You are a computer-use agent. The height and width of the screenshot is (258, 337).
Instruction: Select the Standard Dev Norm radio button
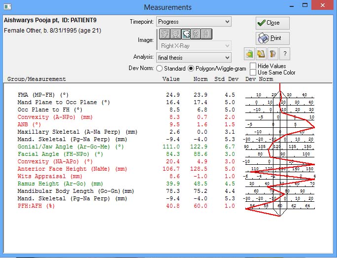[x=159, y=69]
